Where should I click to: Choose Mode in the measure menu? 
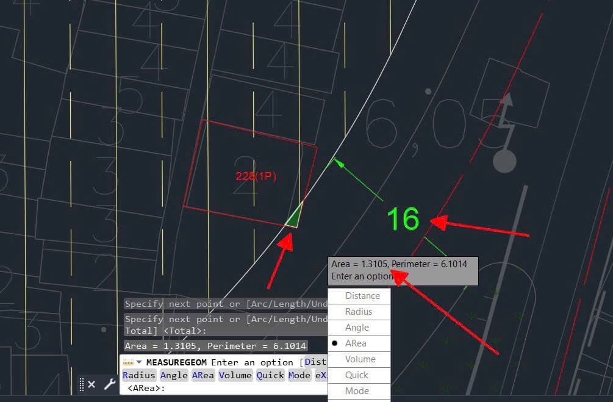click(359, 391)
